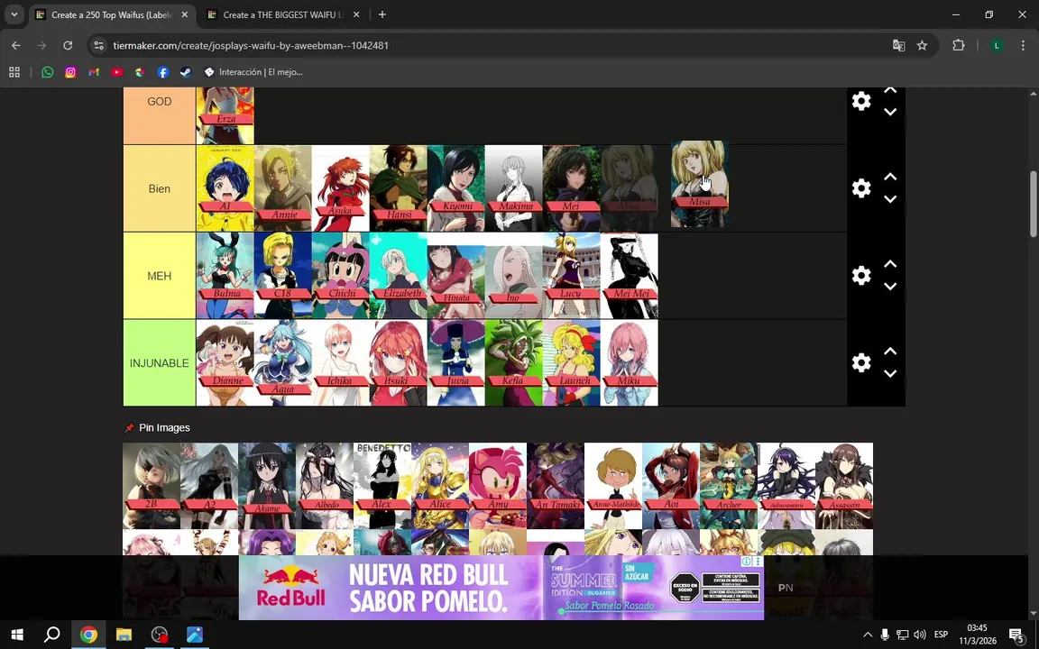Image resolution: width=1039 pixels, height=649 pixels.
Task: Open the WhatsApp bookmark
Action: pyautogui.click(x=47, y=72)
